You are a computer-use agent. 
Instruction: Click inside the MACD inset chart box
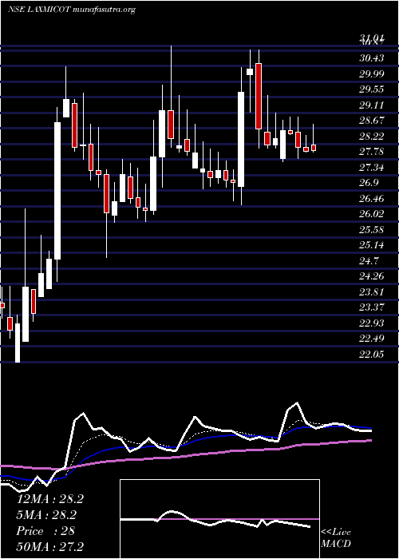click(x=219, y=519)
